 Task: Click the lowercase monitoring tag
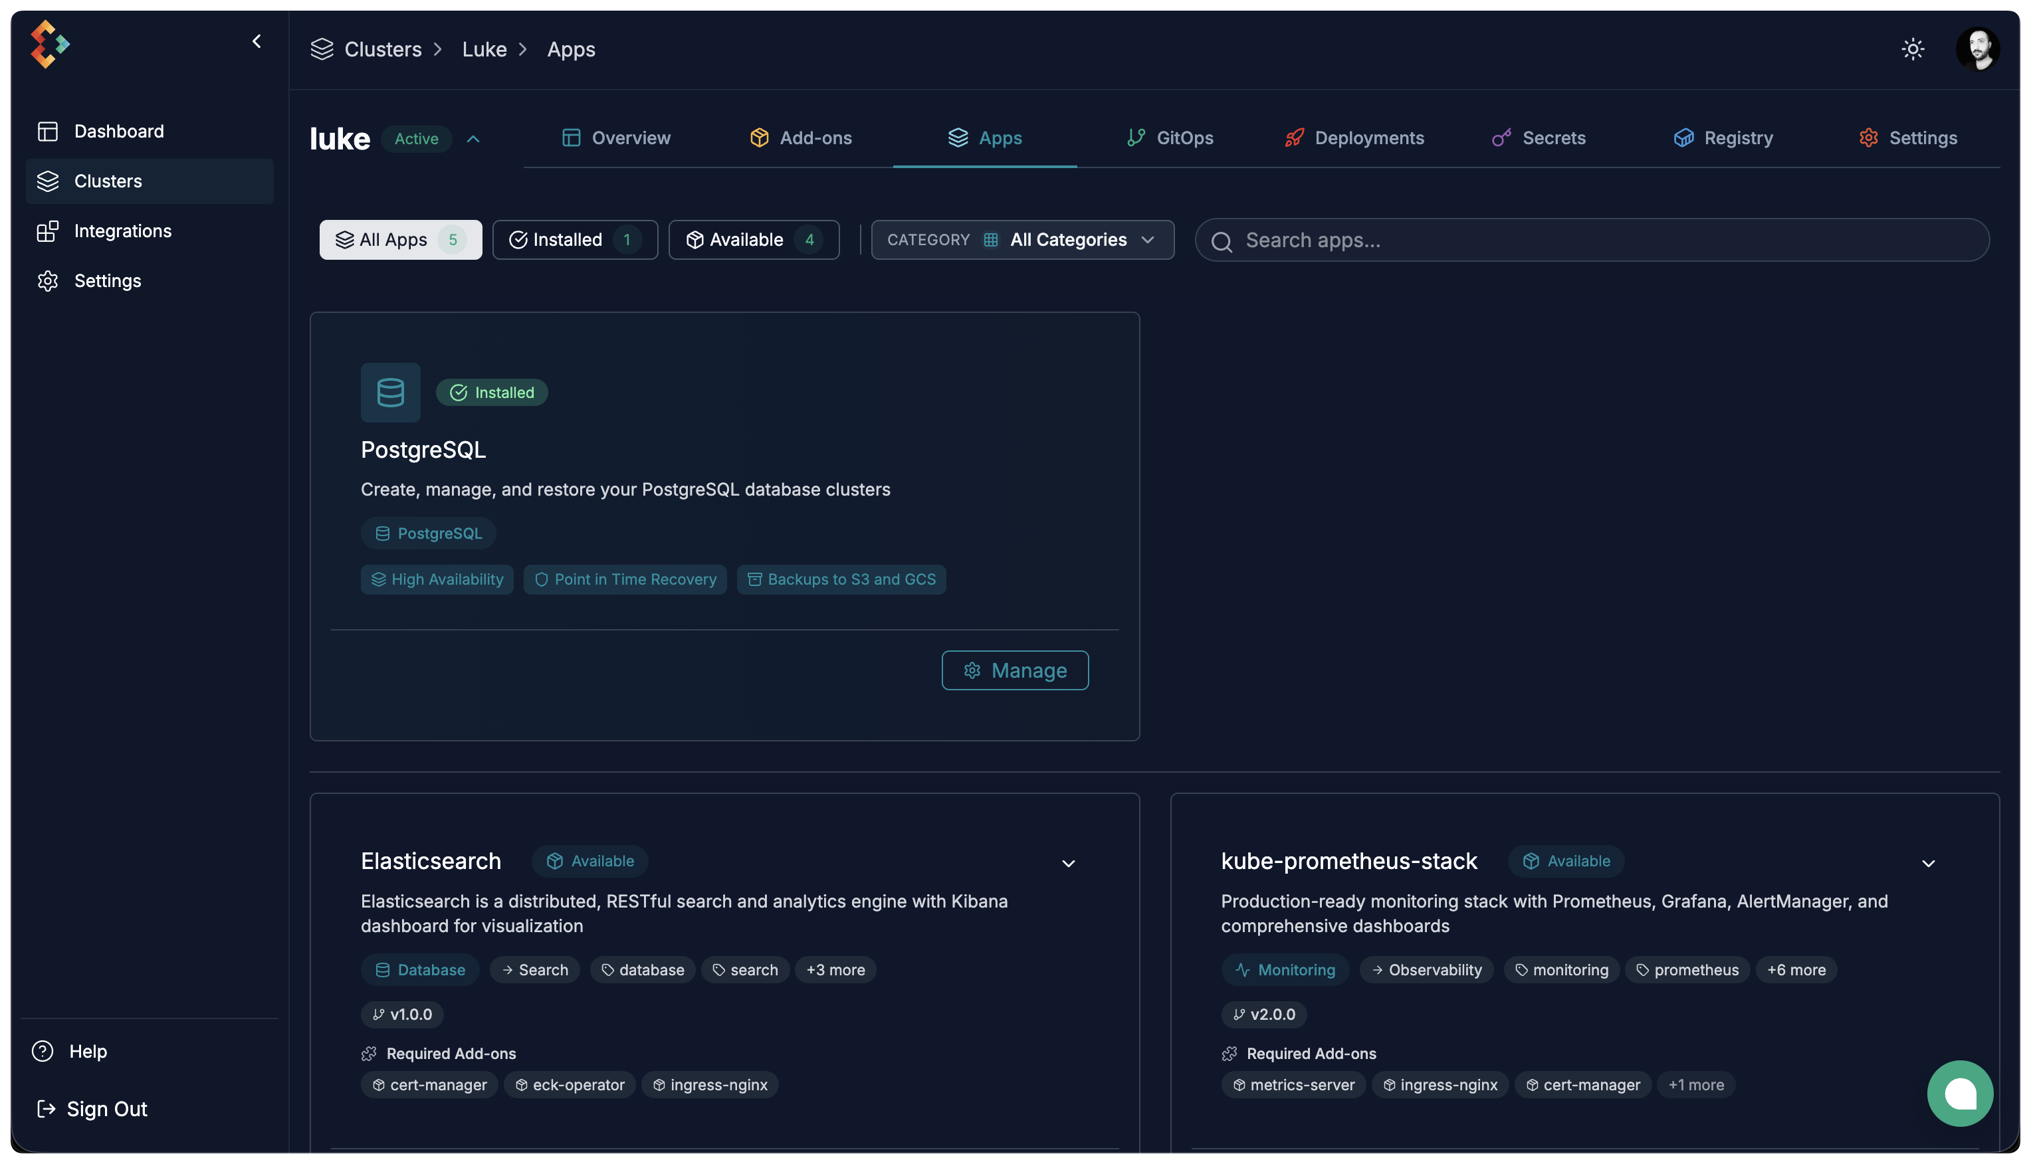point(1561,970)
